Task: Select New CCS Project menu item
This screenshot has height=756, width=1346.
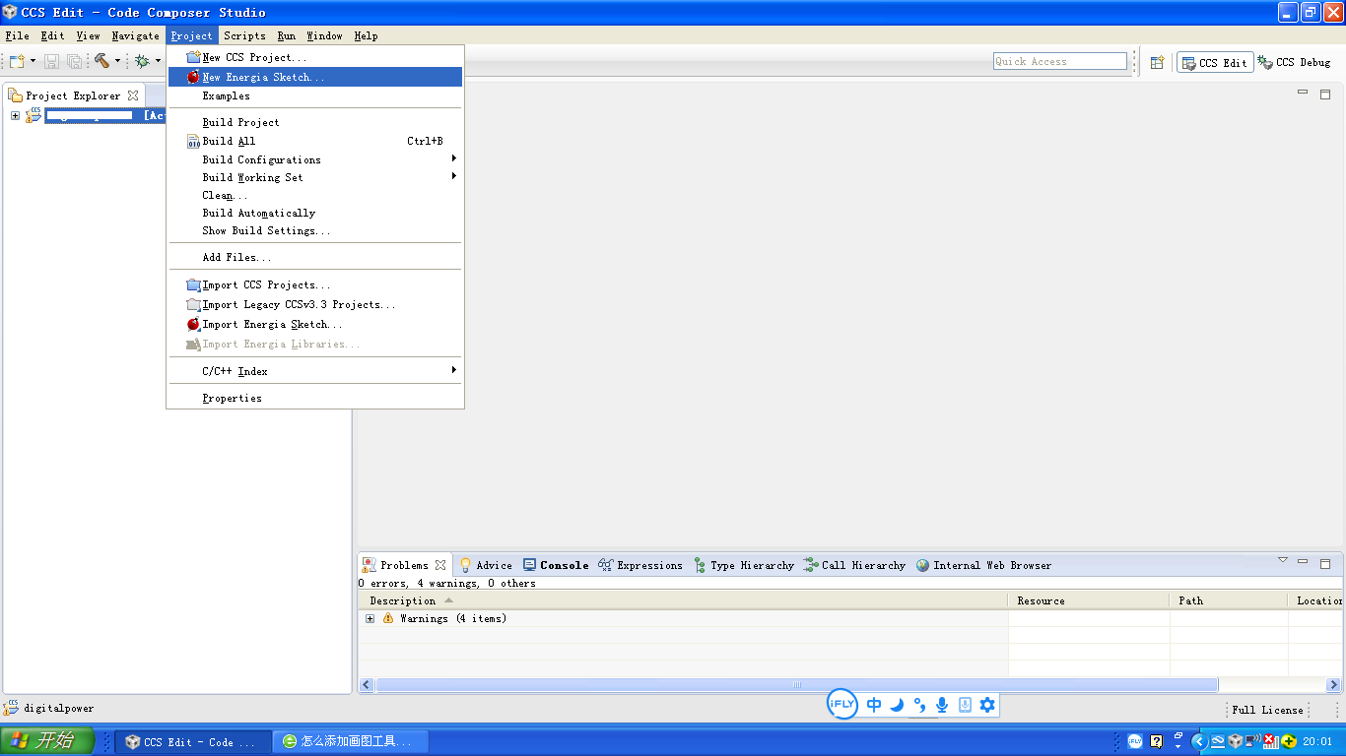Action: tap(315, 57)
